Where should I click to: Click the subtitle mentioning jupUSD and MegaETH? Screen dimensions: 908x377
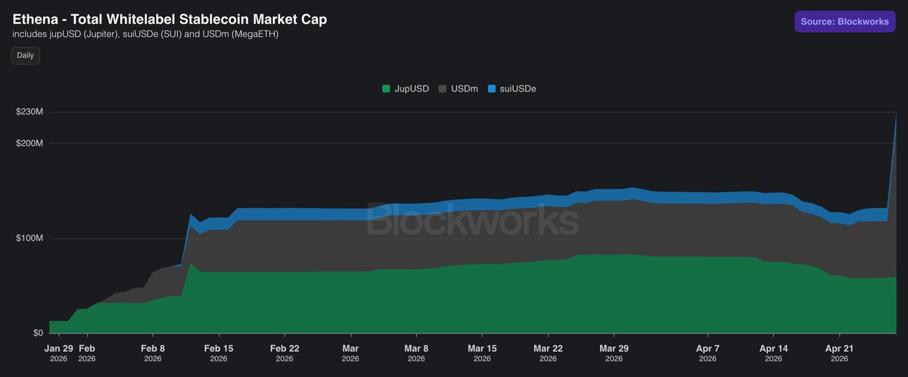[x=146, y=35]
